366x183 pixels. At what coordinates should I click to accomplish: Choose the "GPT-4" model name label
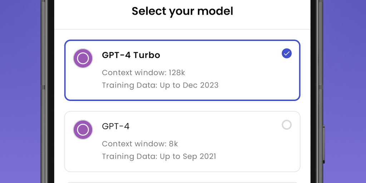[115, 126]
